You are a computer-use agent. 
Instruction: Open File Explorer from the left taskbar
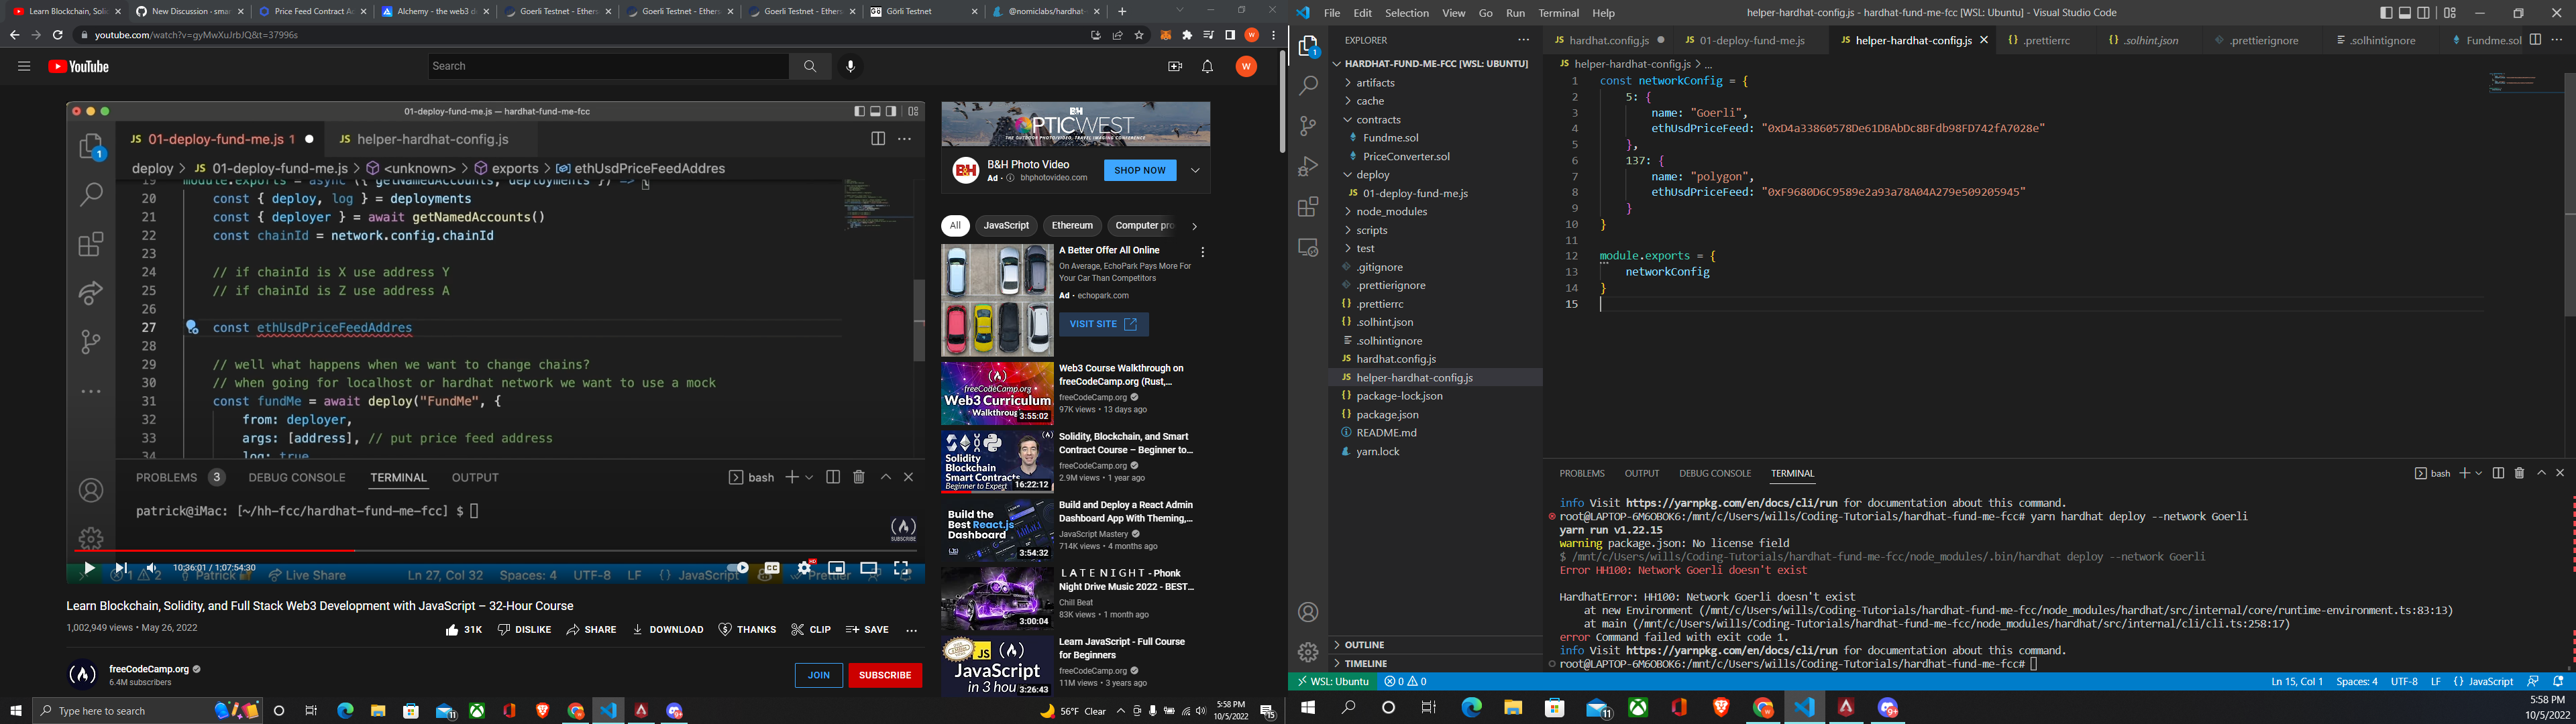(377, 711)
